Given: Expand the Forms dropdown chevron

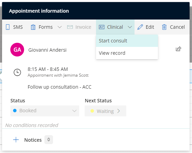Looking at the screenshot, I should pos(60,27).
